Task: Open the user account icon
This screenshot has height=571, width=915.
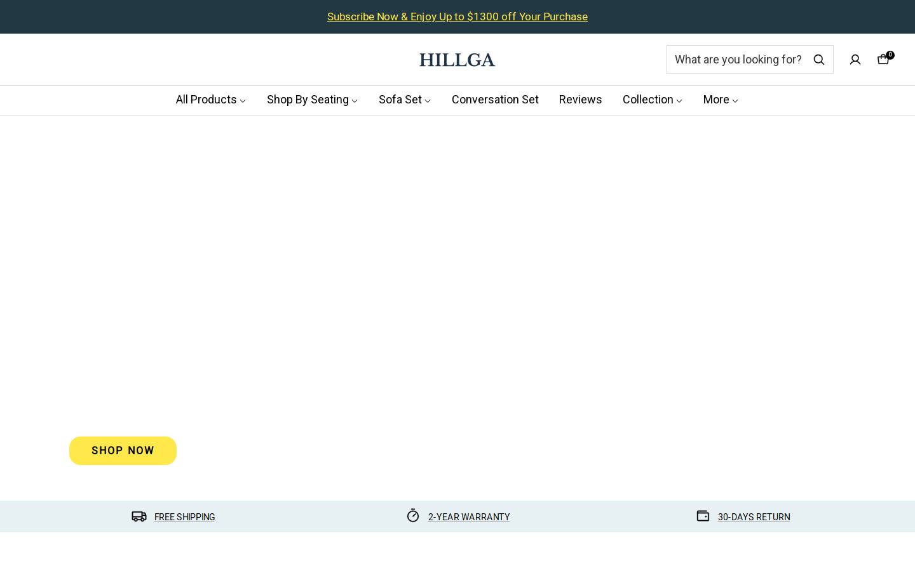Action: pos(855,60)
